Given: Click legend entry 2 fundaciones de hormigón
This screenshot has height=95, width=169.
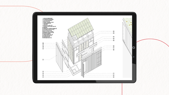Looking at the screenshot, I should 48,19.
